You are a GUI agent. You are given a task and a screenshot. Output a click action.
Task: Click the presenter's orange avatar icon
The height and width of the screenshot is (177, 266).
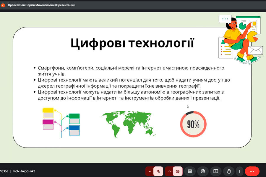point(3,5)
